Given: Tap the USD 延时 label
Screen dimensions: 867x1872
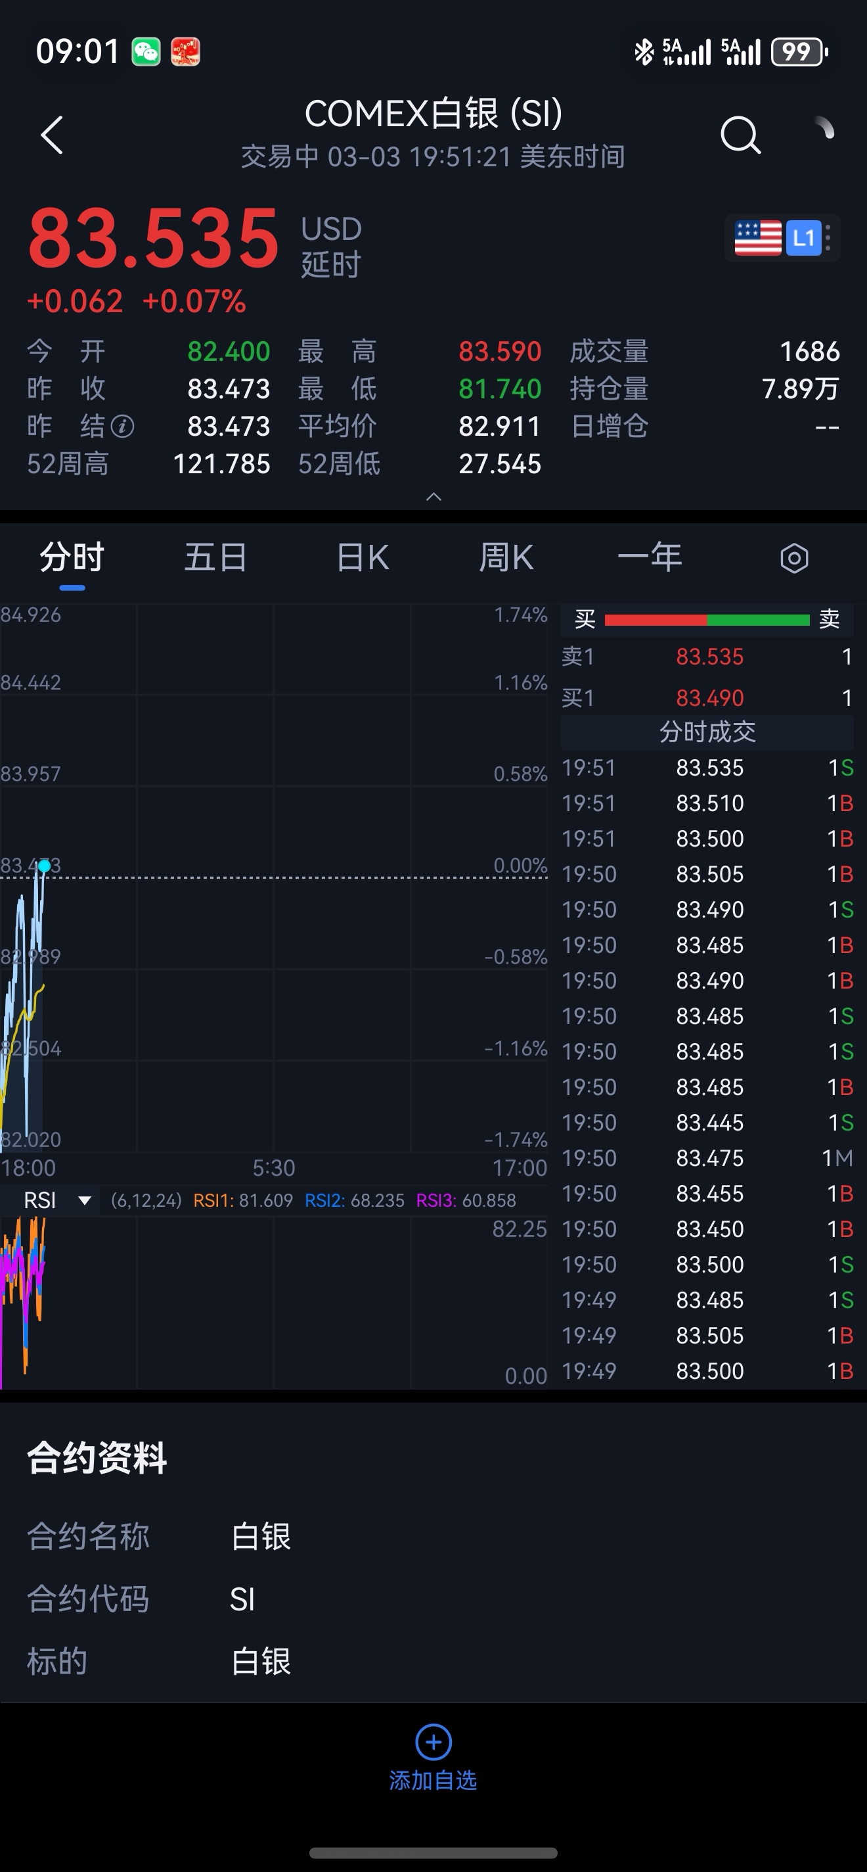Looking at the screenshot, I should coord(331,247).
